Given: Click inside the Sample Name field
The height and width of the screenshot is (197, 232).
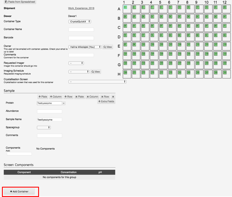Looking at the screenshot, I should click(x=49, y=119).
